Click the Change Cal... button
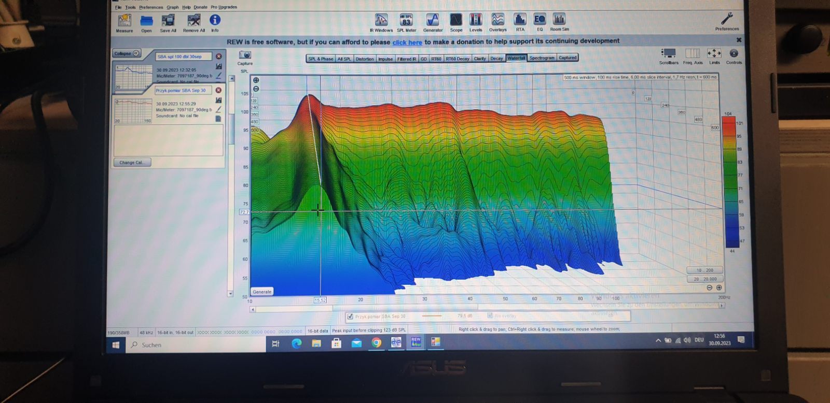 coord(132,162)
